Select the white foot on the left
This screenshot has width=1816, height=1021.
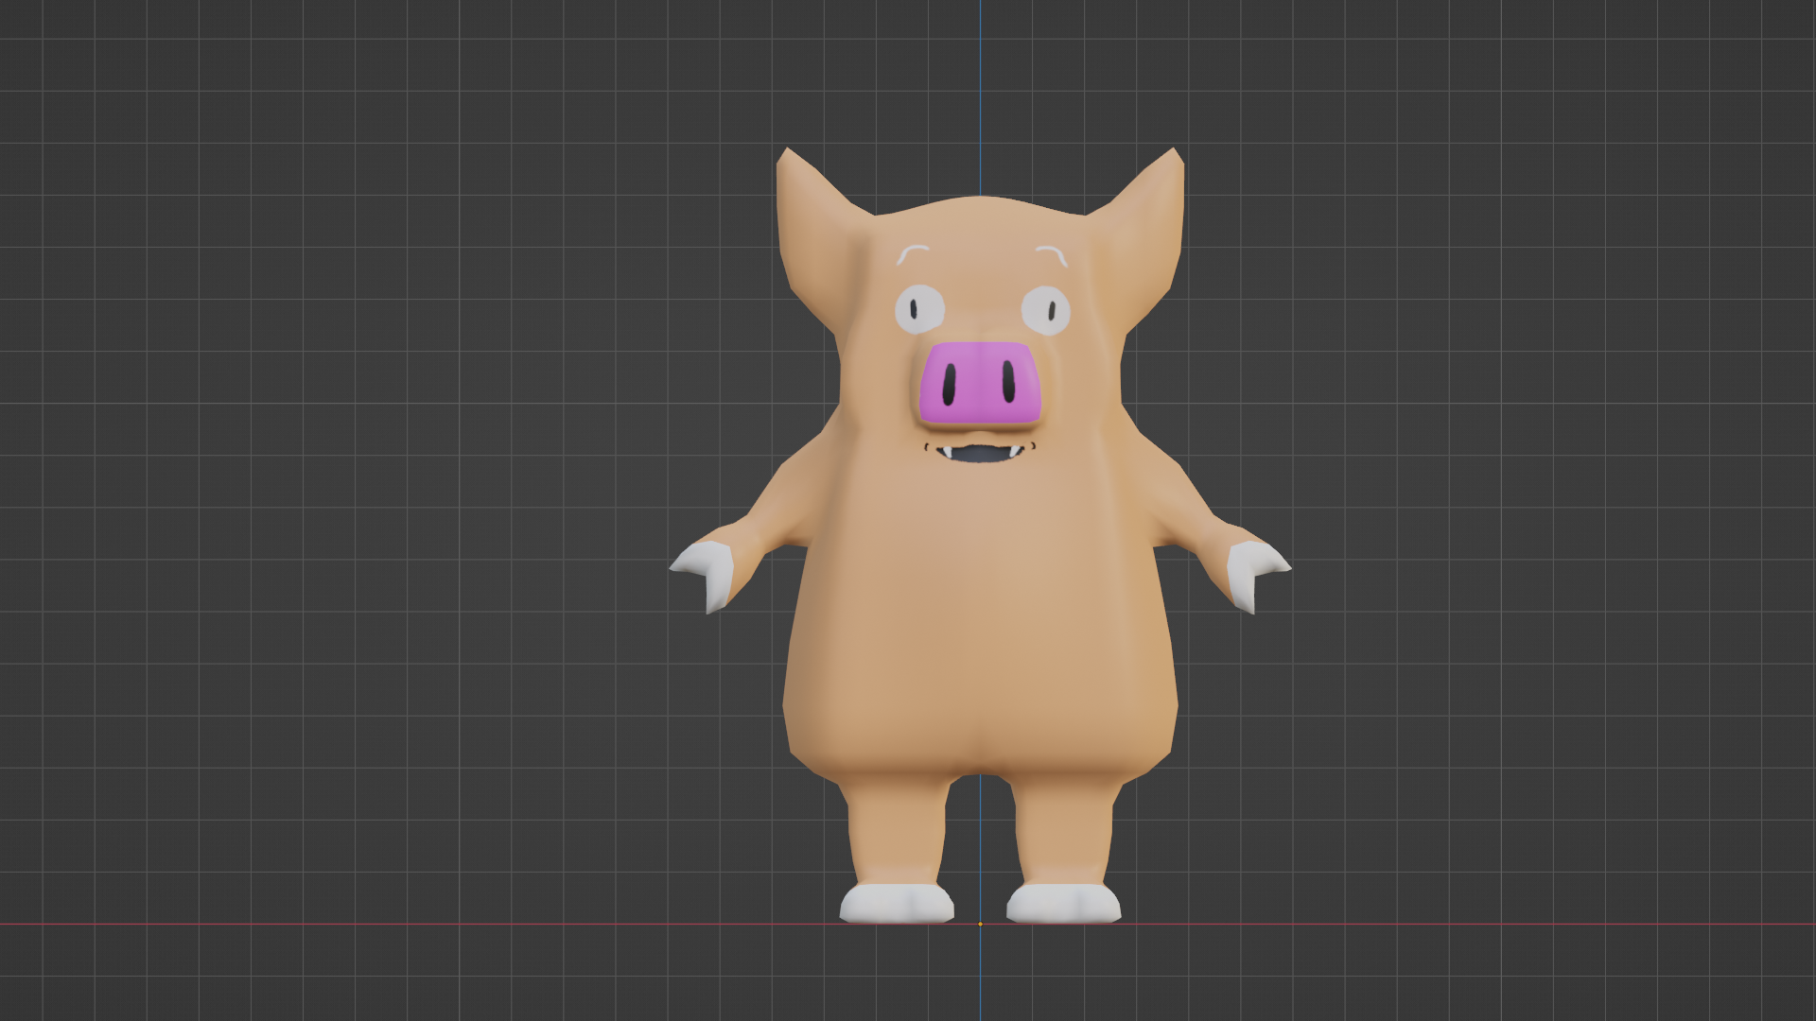[897, 904]
